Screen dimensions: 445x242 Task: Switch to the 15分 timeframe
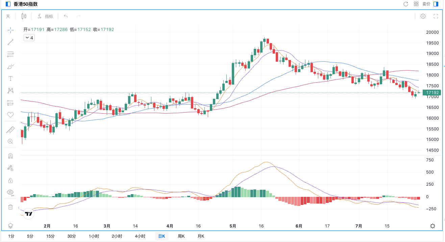50,236
